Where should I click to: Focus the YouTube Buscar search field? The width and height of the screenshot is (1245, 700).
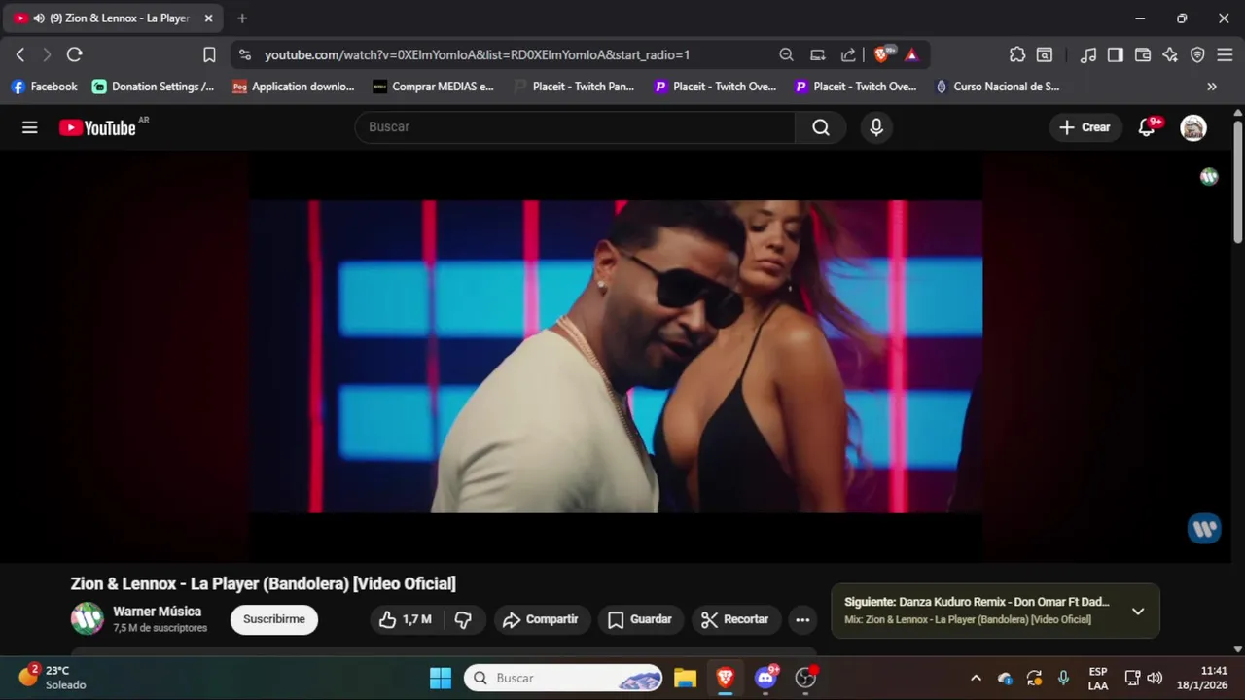pos(575,127)
